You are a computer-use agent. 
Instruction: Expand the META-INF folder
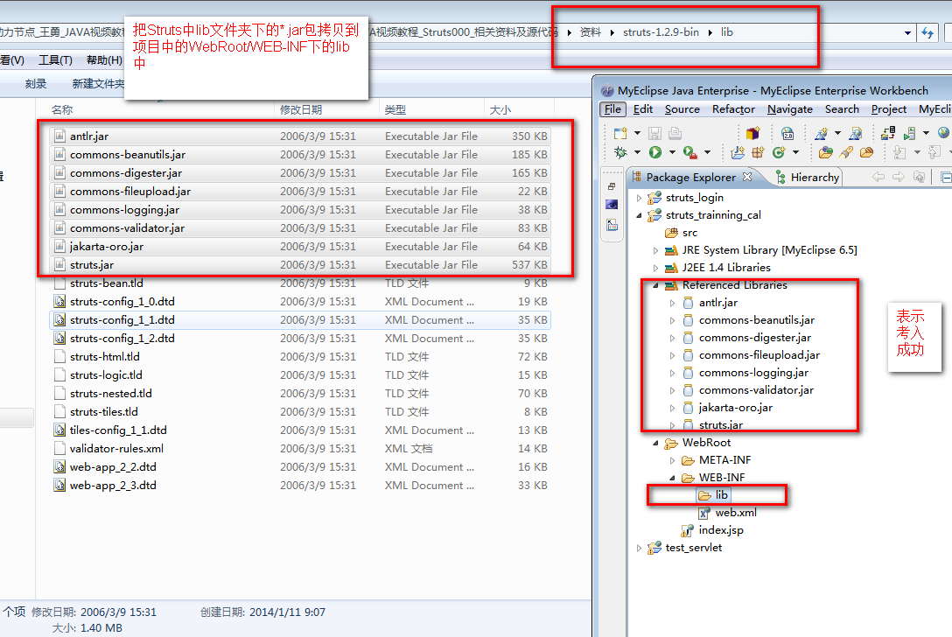pos(672,460)
